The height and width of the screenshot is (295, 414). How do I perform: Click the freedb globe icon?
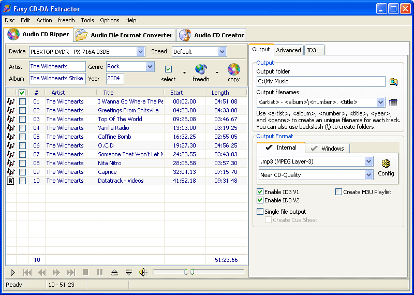click(201, 69)
